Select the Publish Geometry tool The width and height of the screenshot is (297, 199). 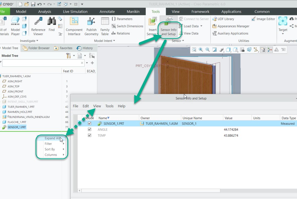(x=91, y=26)
